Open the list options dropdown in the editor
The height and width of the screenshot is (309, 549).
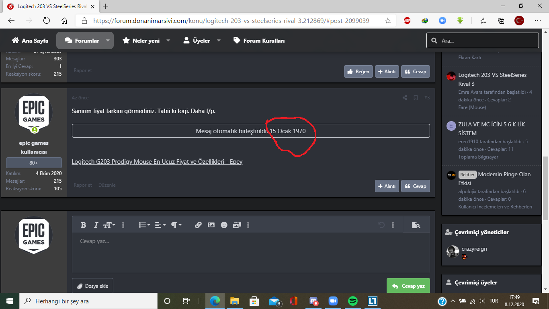[144, 225]
